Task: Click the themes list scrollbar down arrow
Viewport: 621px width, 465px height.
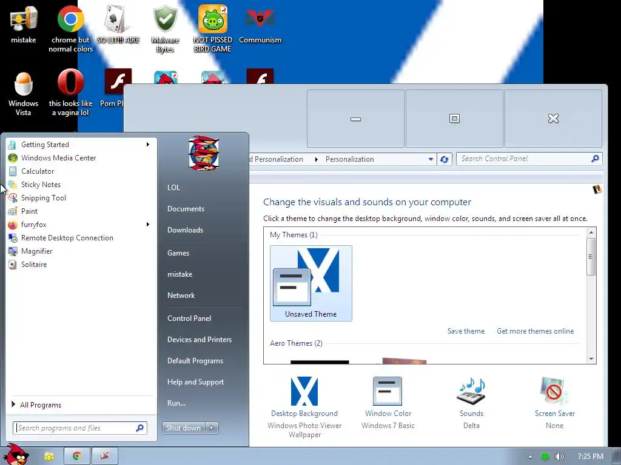Action: point(591,359)
